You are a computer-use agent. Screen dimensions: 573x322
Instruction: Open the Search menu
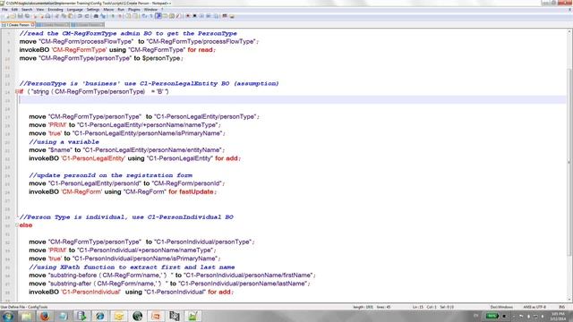[x=27, y=10]
